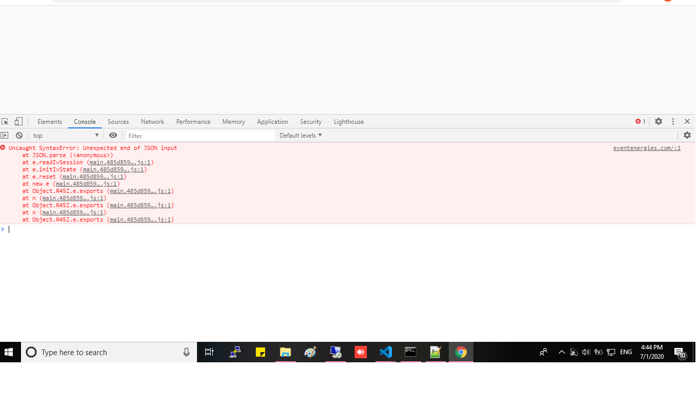The width and height of the screenshot is (699, 393).
Task: Switch to the Elements tab
Action: click(x=50, y=122)
